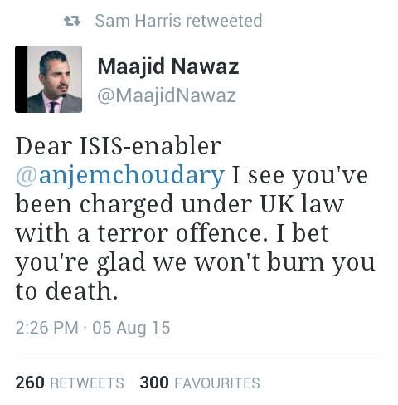Click the final line "to death."

tap(66, 291)
